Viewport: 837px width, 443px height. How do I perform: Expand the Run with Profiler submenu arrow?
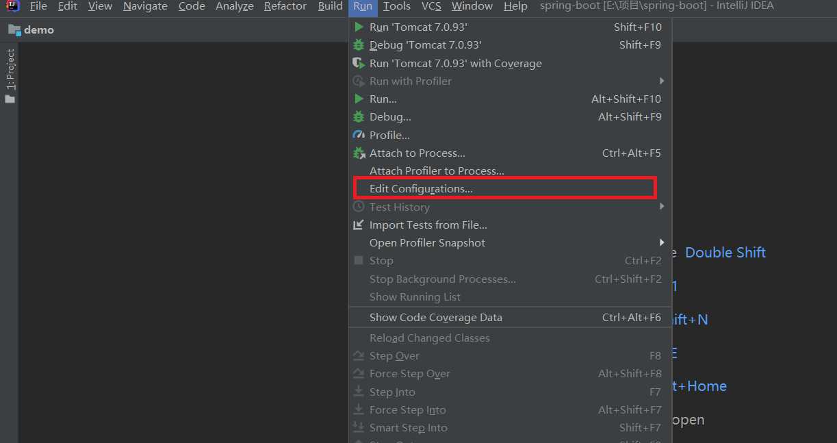tap(662, 81)
